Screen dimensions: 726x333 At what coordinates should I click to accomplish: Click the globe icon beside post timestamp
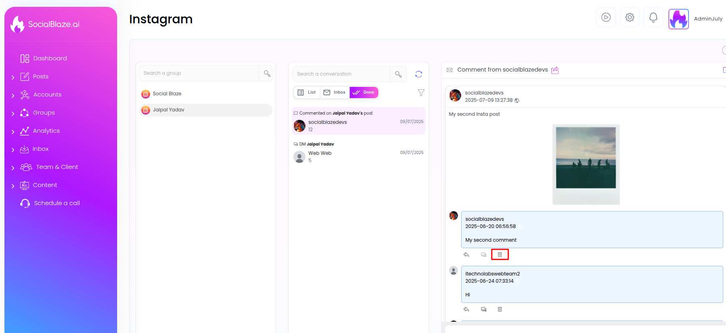point(517,101)
